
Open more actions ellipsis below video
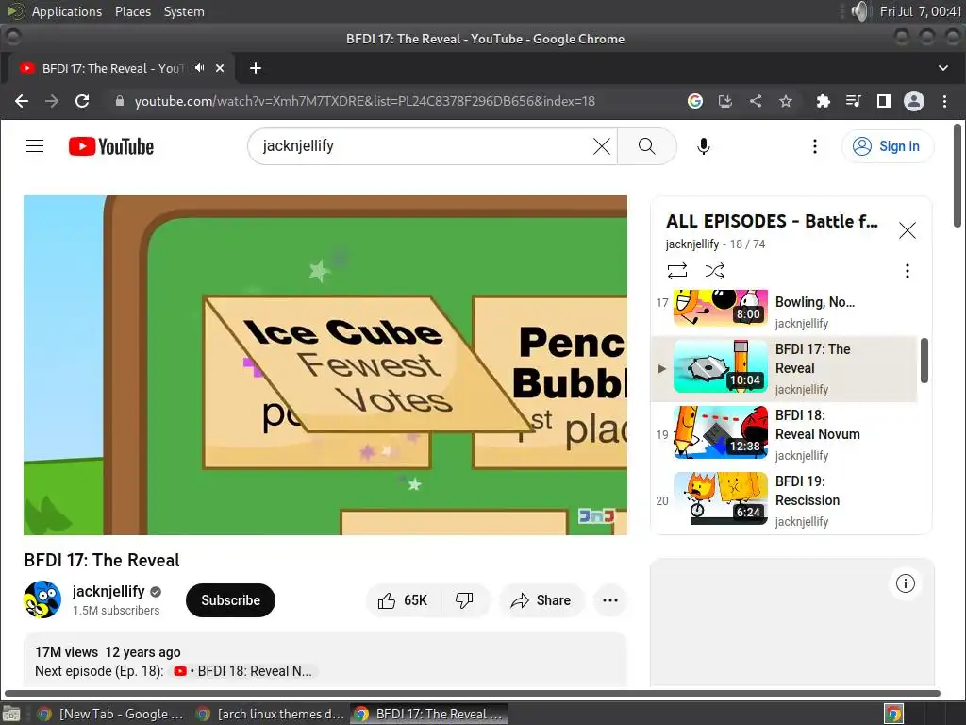coord(610,600)
